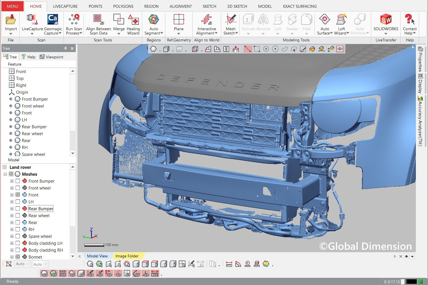Expand the Rear wheel mesh node
428x285 pixels.
(x=12, y=215)
